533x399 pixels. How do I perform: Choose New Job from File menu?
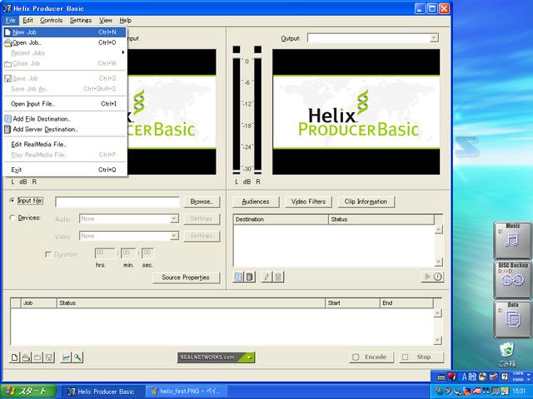tap(65, 32)
